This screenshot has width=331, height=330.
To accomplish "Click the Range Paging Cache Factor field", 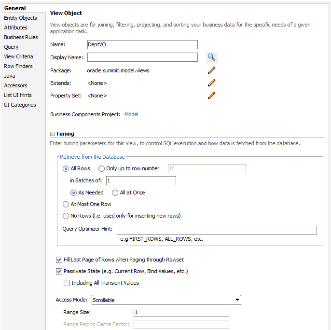I will [181, 325].
